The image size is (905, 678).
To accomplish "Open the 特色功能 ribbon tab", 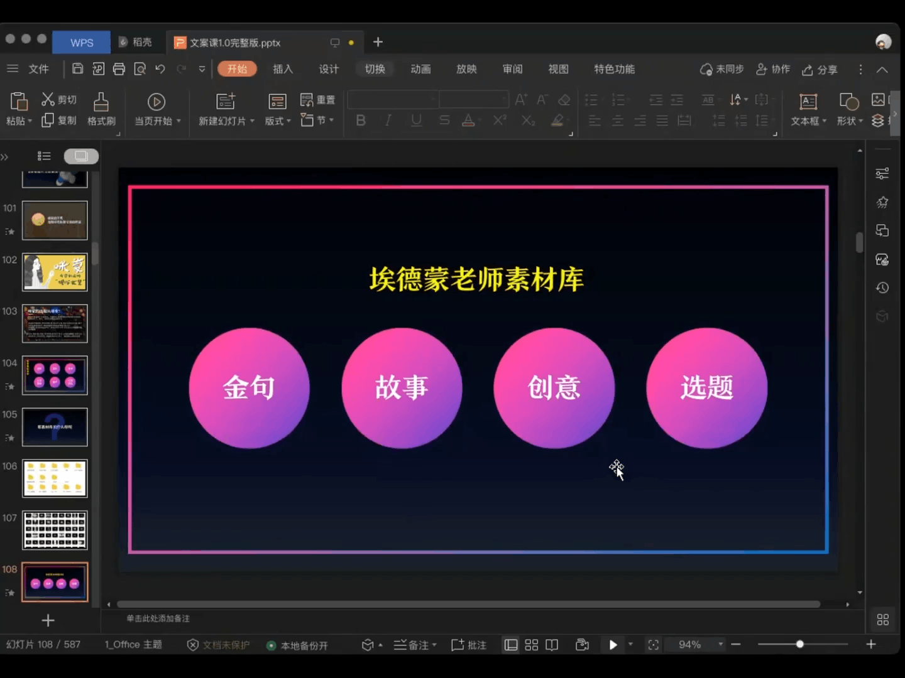I will point(614,69).
